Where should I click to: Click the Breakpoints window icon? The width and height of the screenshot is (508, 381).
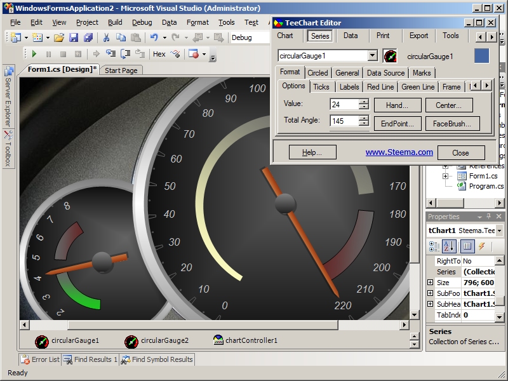click(x=194, y=54)
